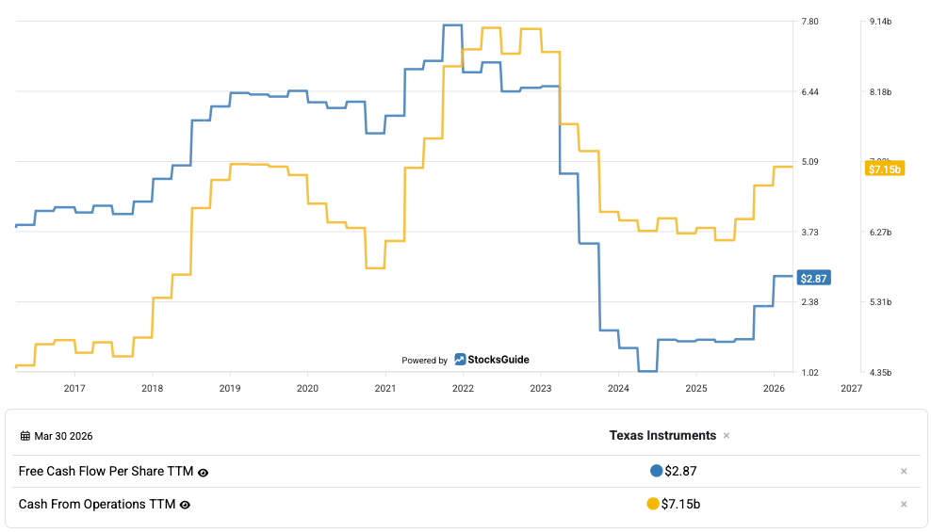Screen dimensions: 931x532
Task: Remove the Free Cash Flow Per Share row
Action: 904,472
